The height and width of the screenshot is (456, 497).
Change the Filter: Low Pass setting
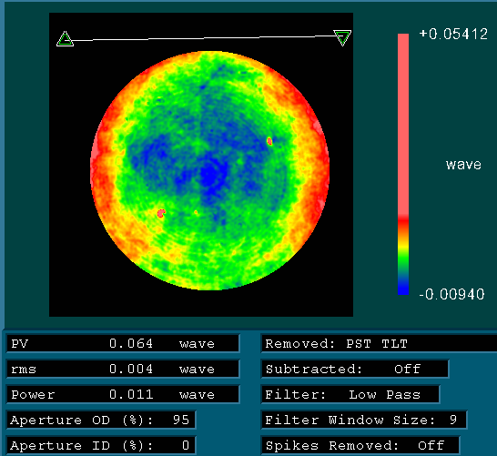[x=350, y=394]
